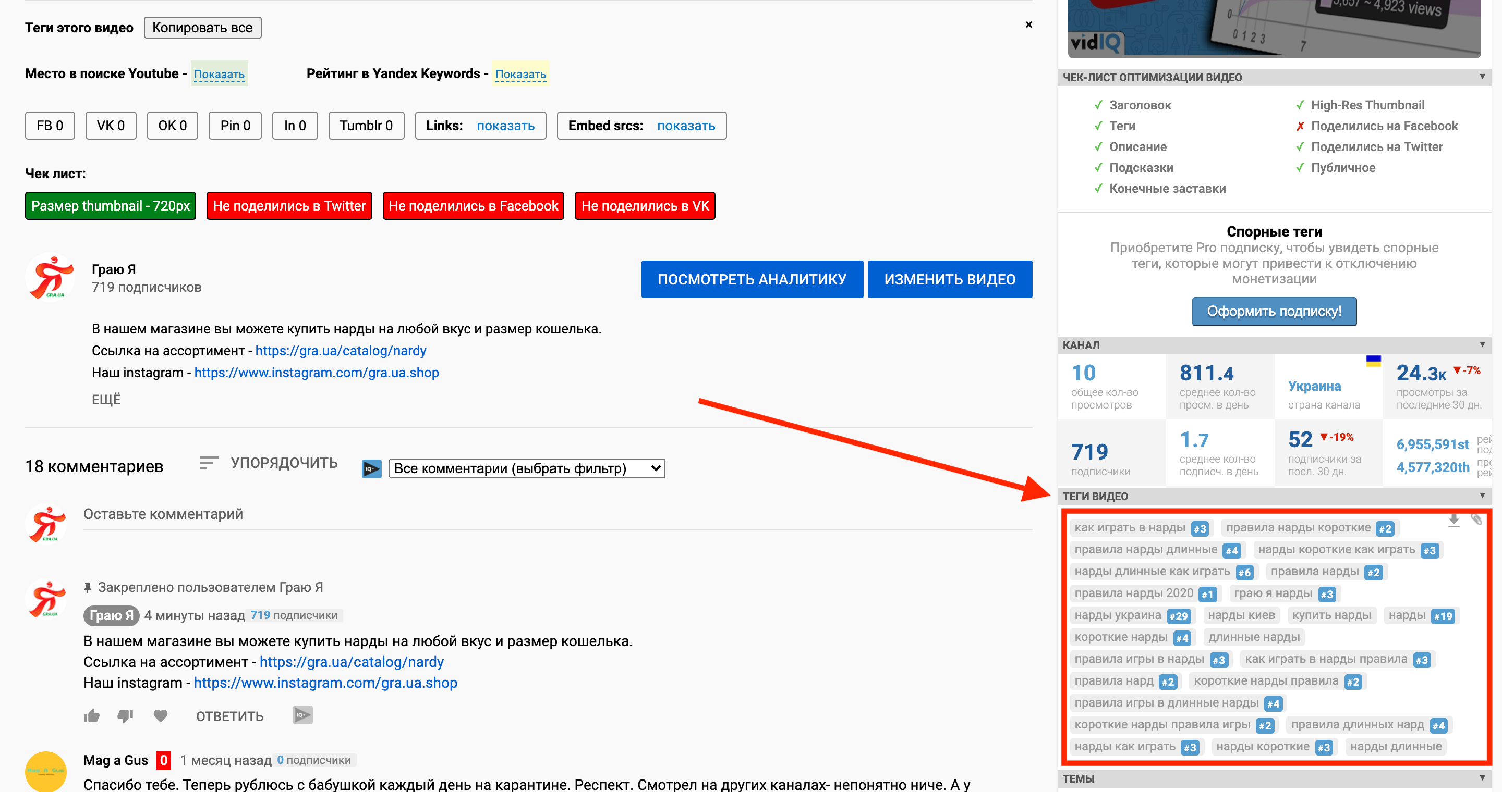The image size is (1502, 792).
Task: Click the thumbs down icon on pinned comment
Action: click(x=125, y=716)
